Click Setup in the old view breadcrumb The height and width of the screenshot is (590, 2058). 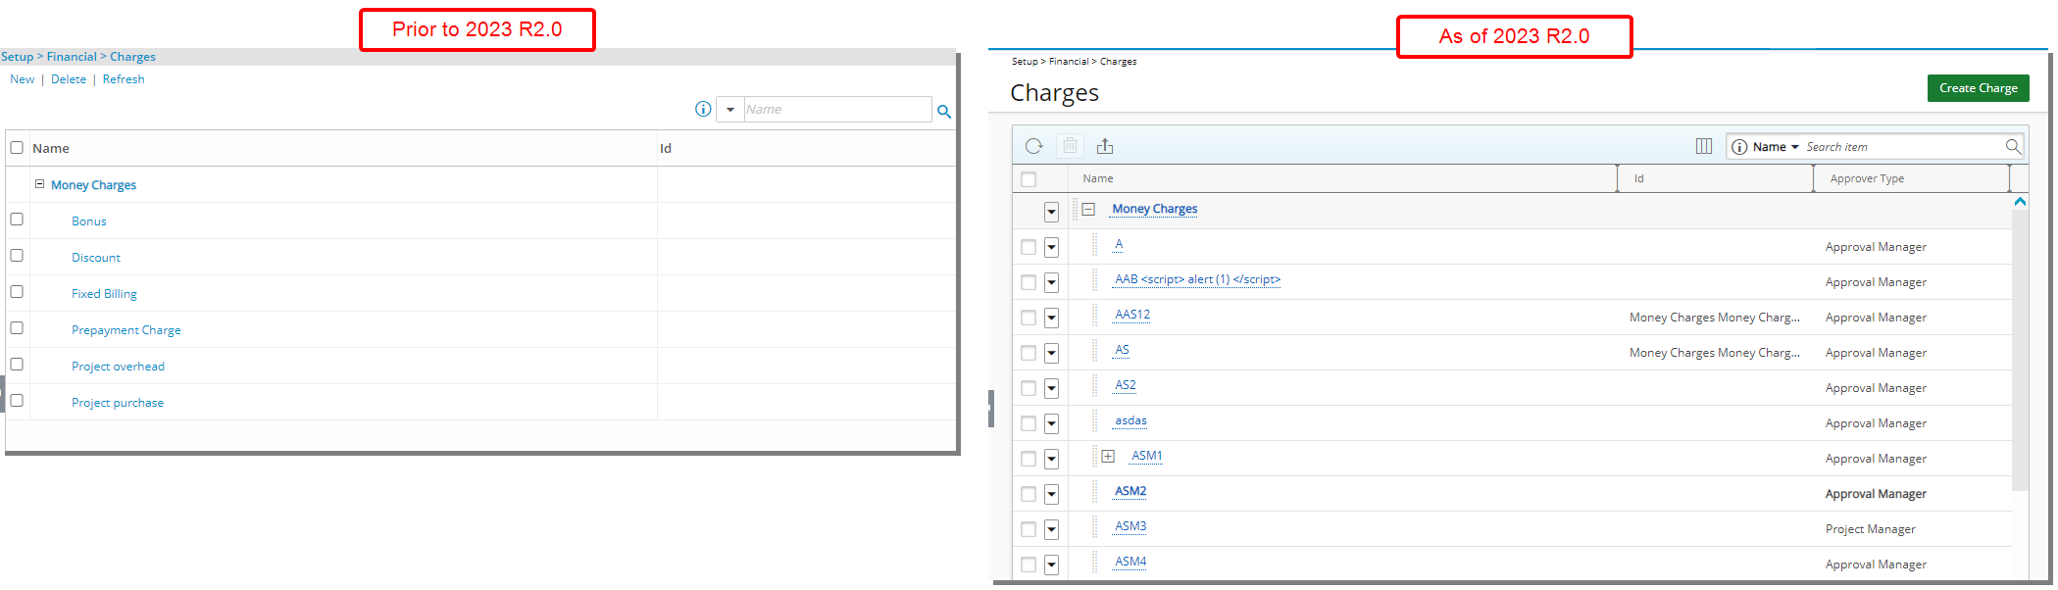(17, 57)
